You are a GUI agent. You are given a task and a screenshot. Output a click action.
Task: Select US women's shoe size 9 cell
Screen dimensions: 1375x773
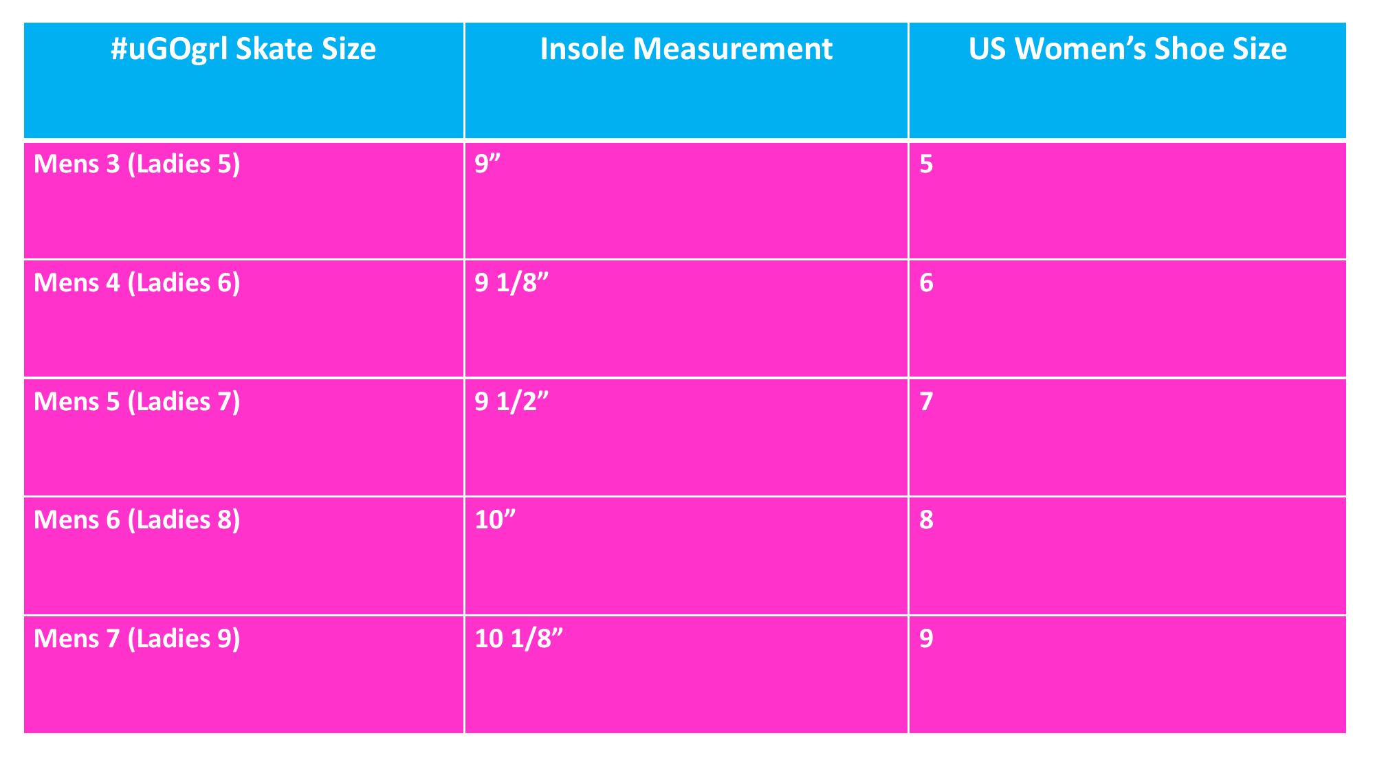926,638
